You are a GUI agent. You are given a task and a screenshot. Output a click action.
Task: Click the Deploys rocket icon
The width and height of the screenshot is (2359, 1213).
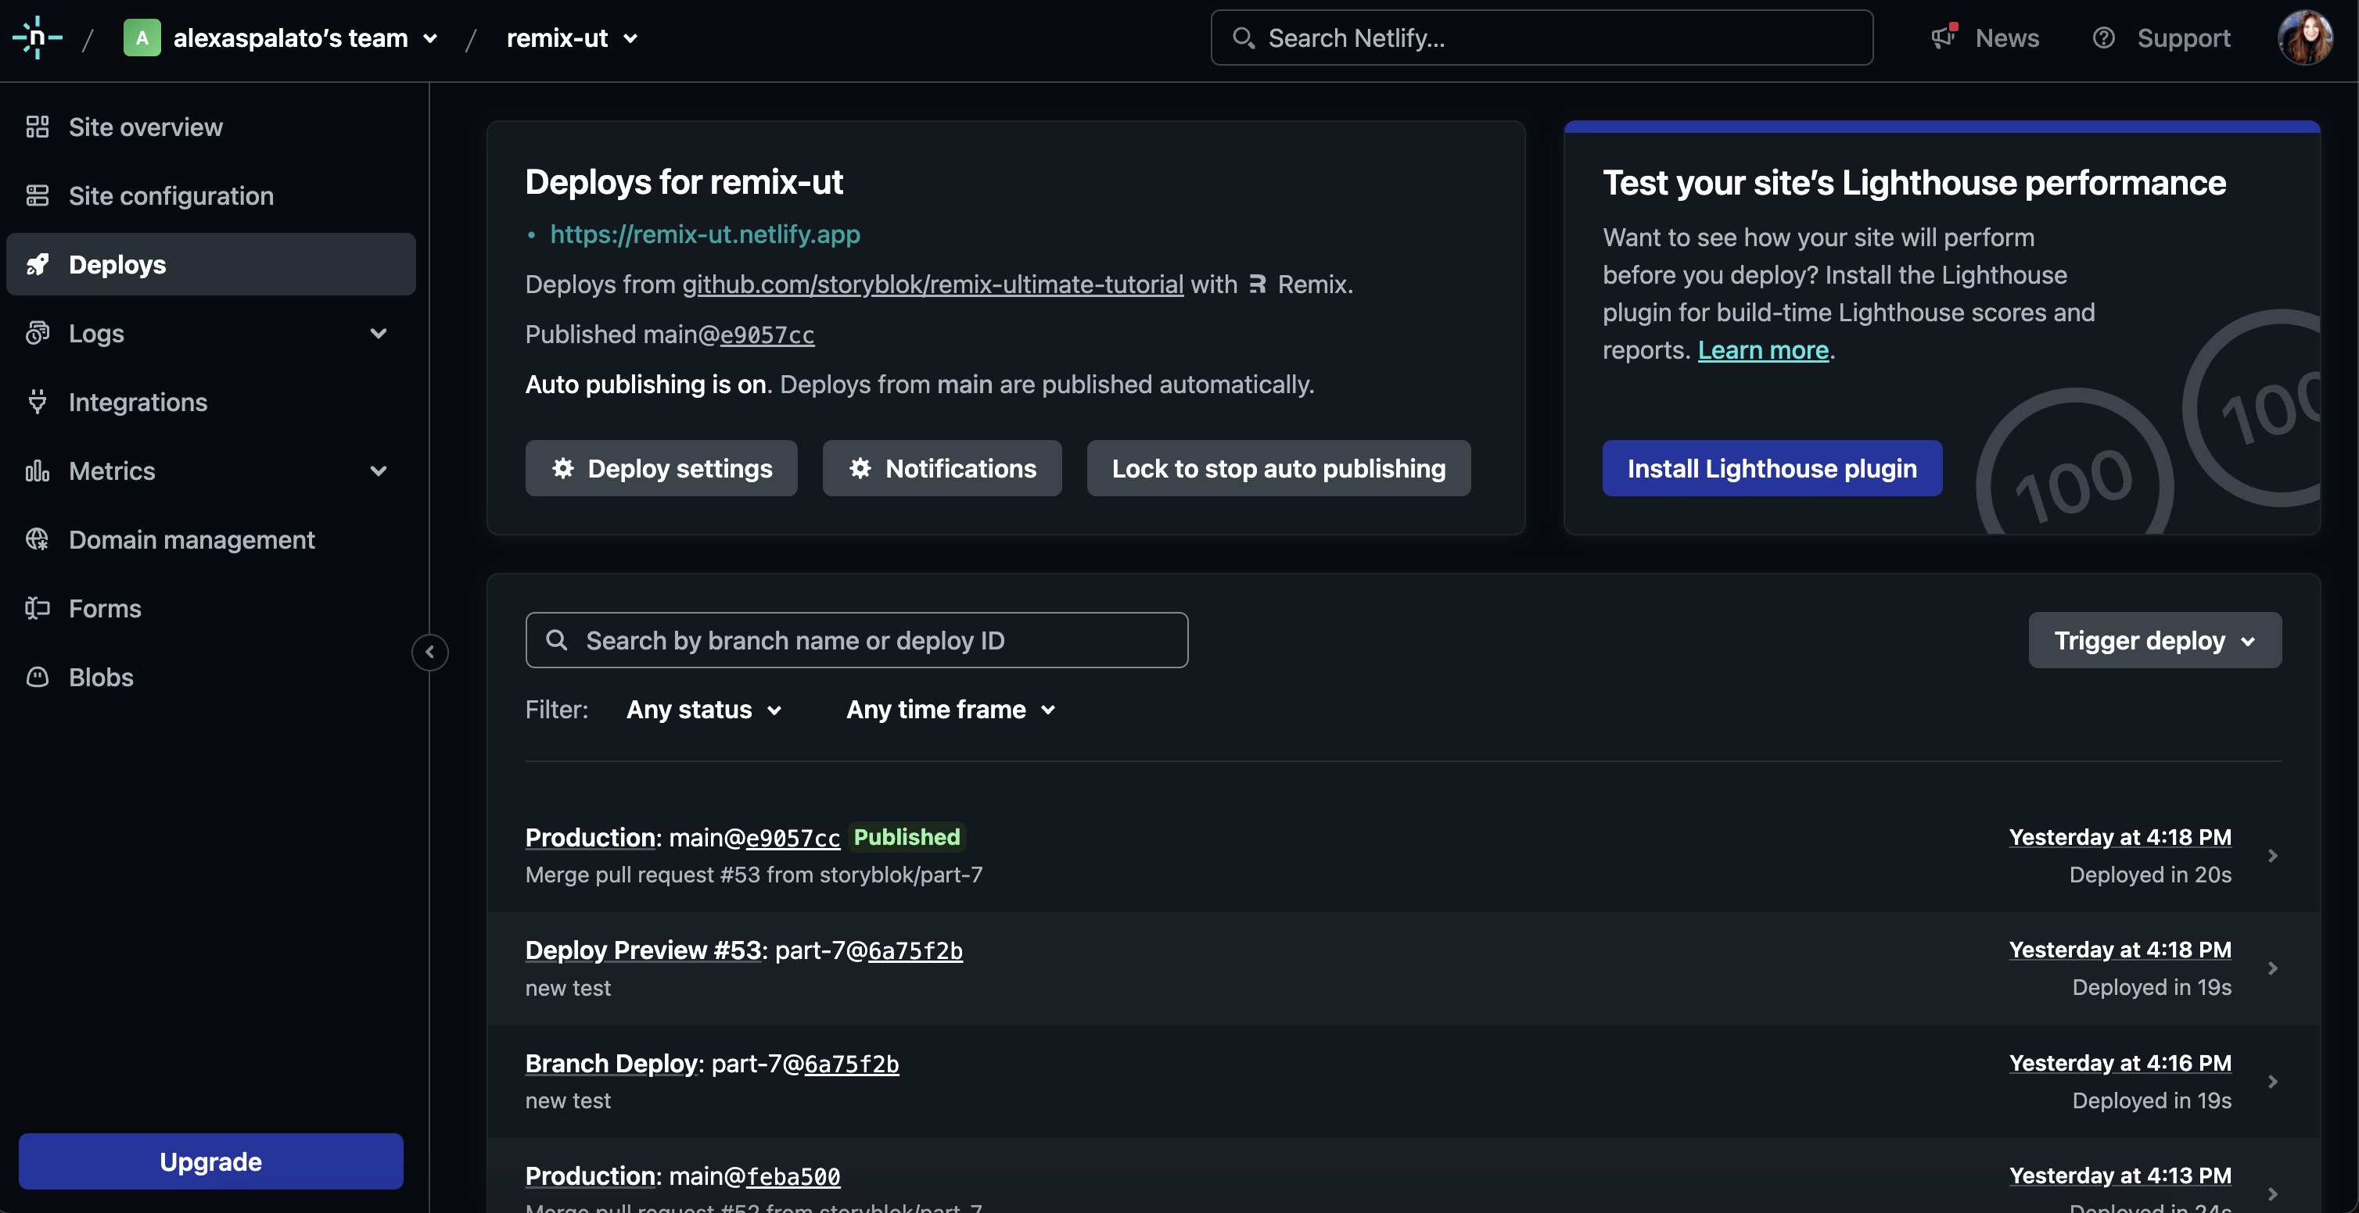click(38, 264)
